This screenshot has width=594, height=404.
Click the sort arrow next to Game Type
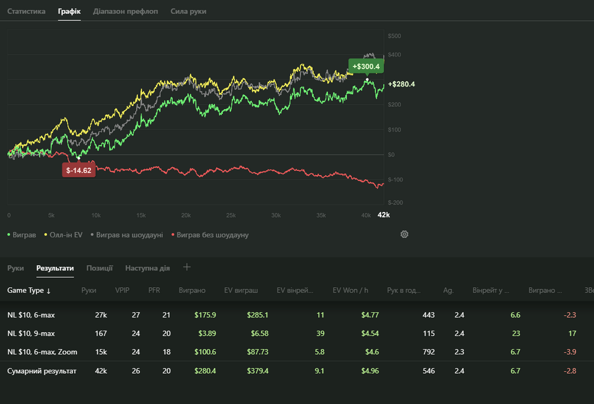(x=49, y=291)
